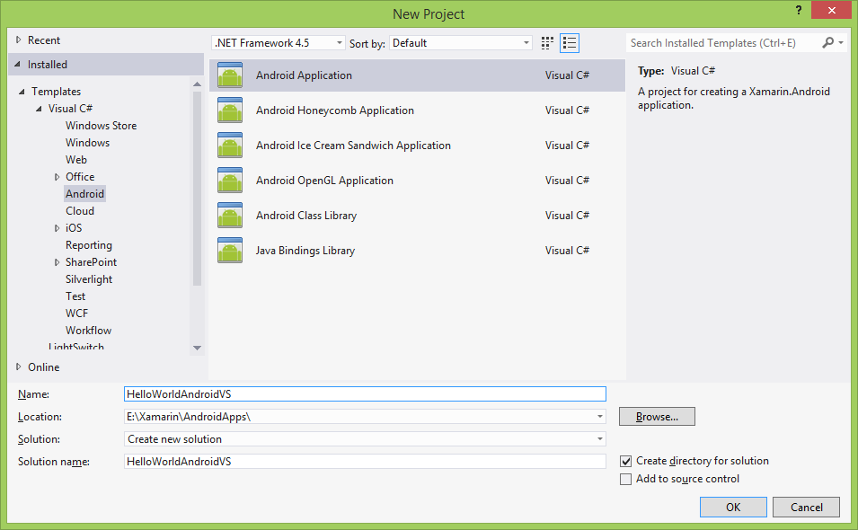Click the Browse... button
The image size is (858, 530).
tap(657, 416)
